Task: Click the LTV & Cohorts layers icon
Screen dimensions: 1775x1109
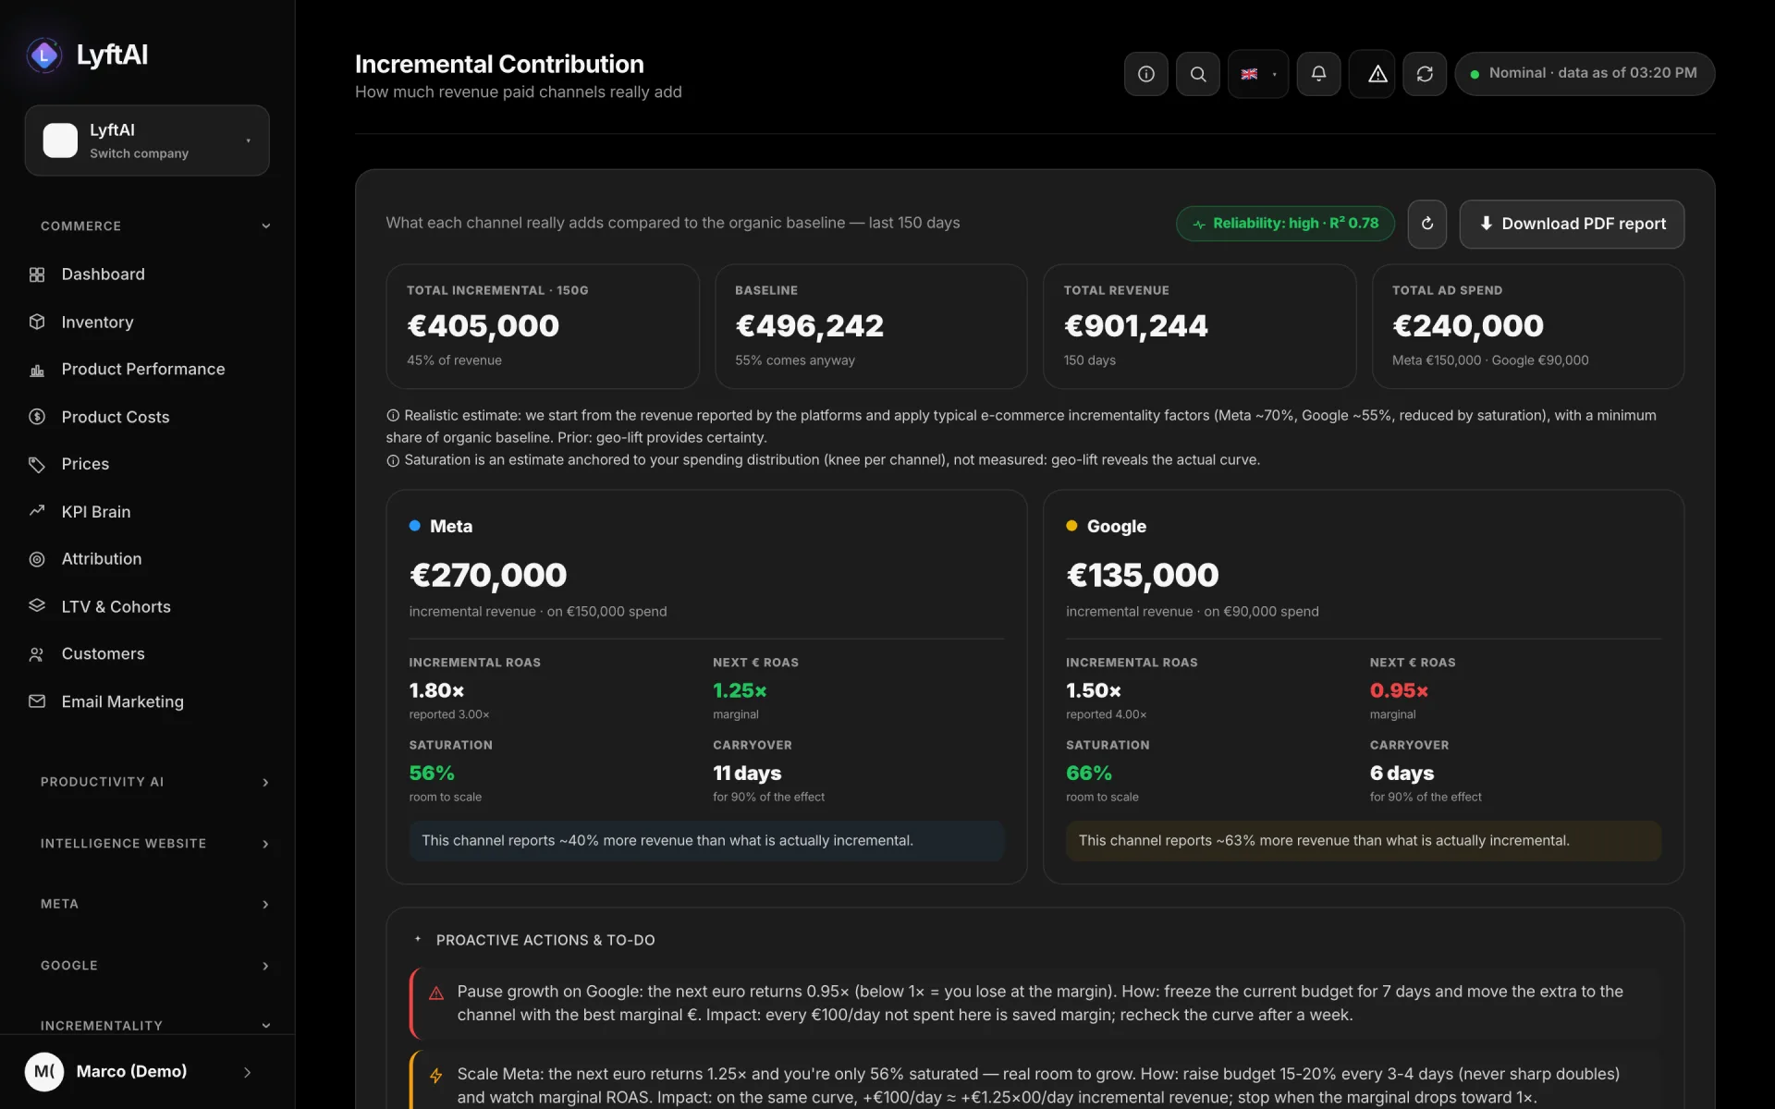Action: click(37, 606)
